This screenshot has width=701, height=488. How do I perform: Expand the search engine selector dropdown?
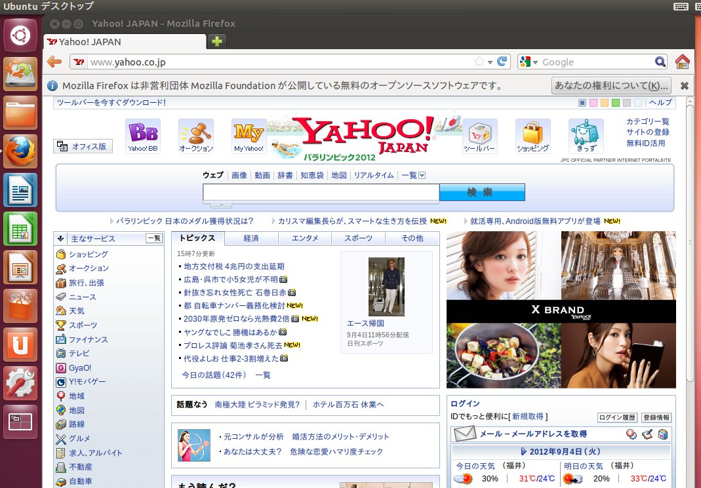528,62
